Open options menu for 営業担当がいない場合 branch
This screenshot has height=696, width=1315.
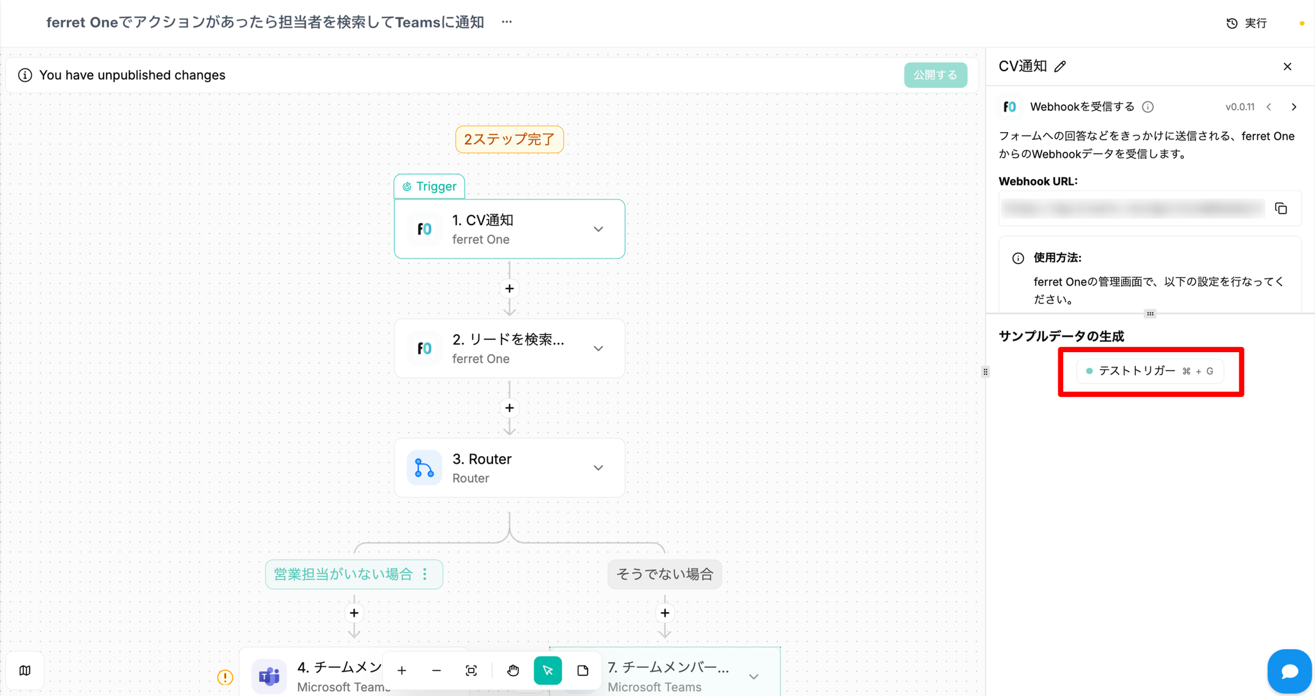(425, 574)
